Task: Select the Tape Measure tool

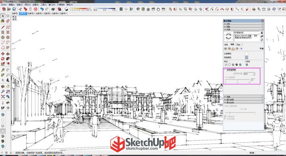Action: 3,70
